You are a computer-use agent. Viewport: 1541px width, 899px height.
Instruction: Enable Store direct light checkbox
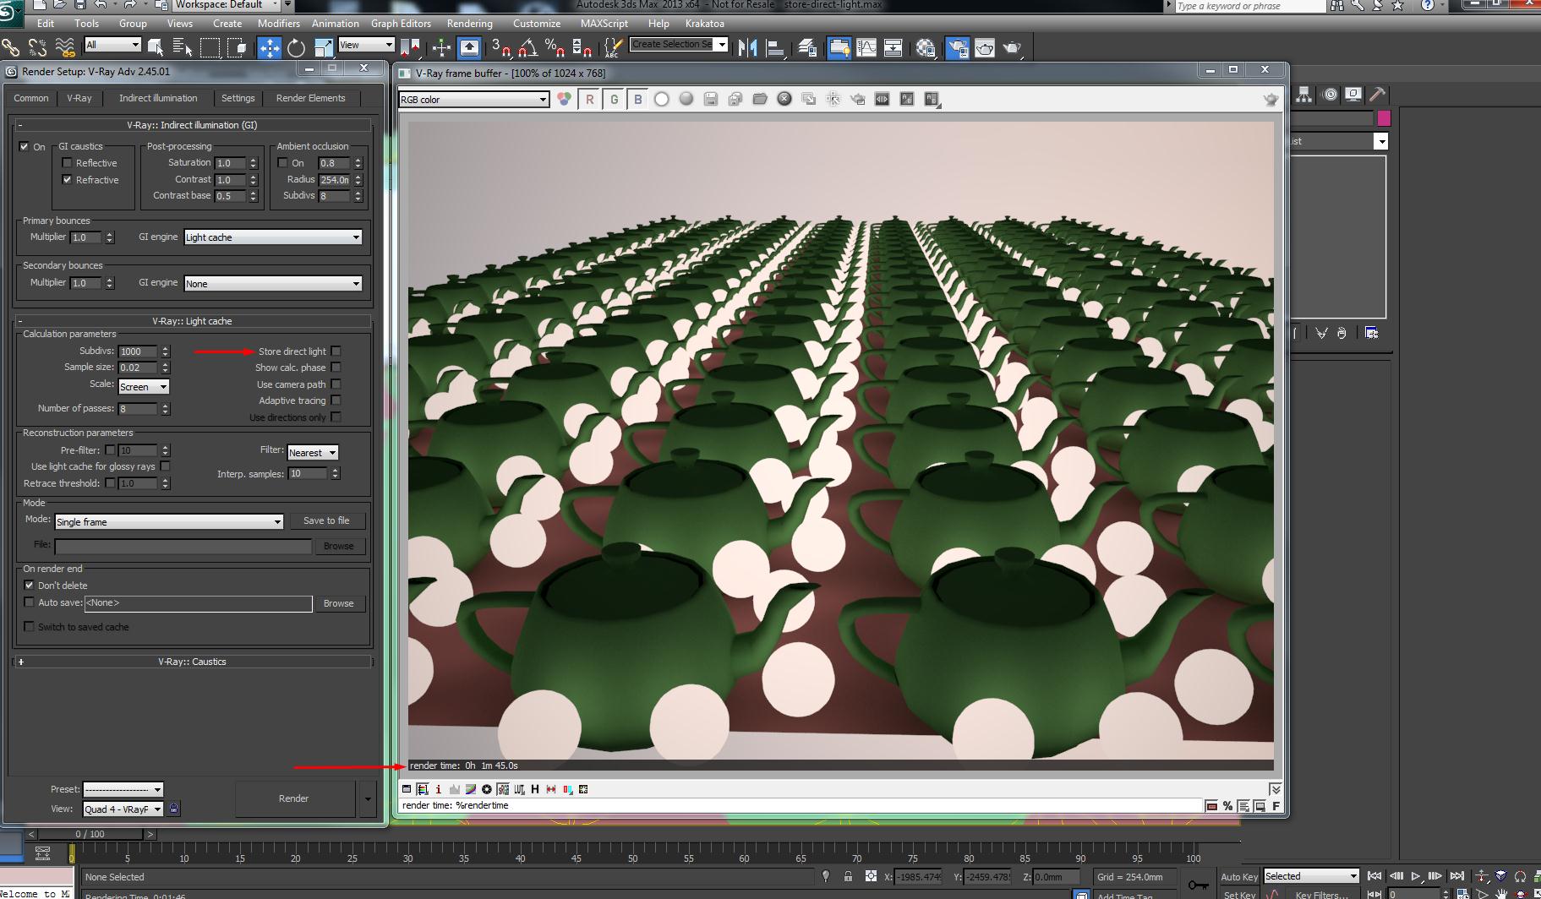(336, 351)
